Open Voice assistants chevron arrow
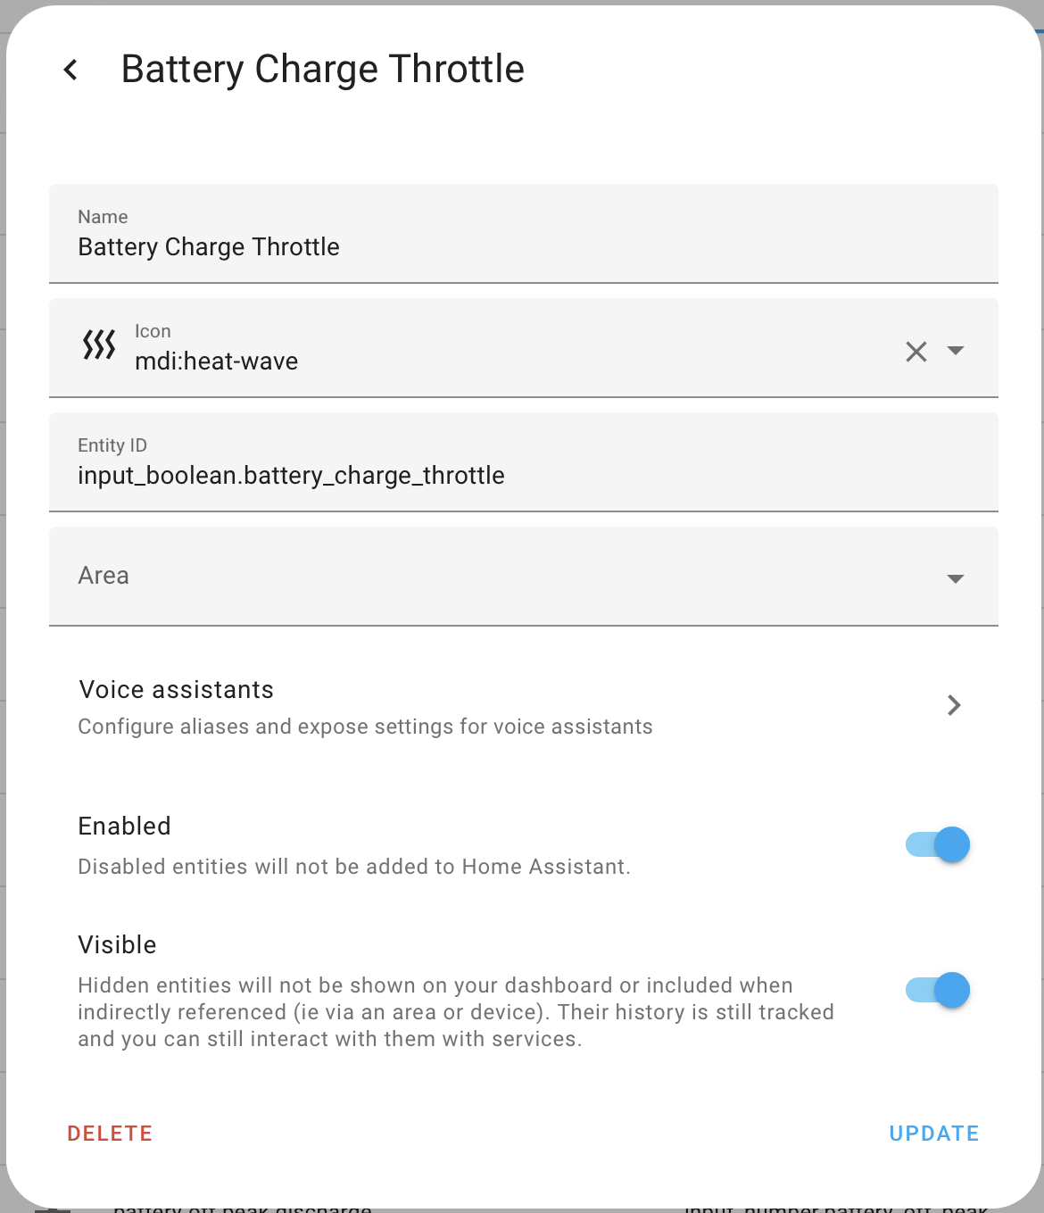 [x=954, y=706]
